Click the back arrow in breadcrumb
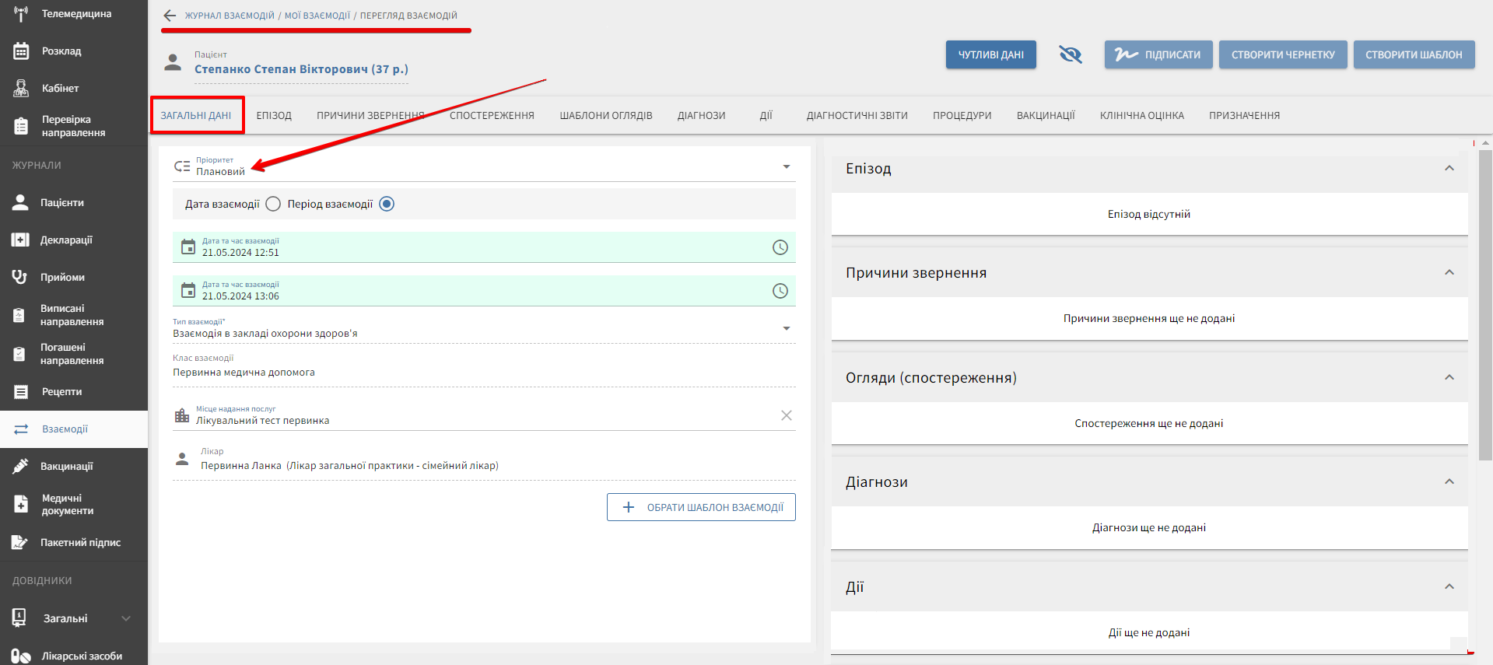Screen dimensions: 1493x665 coord(170,16)
